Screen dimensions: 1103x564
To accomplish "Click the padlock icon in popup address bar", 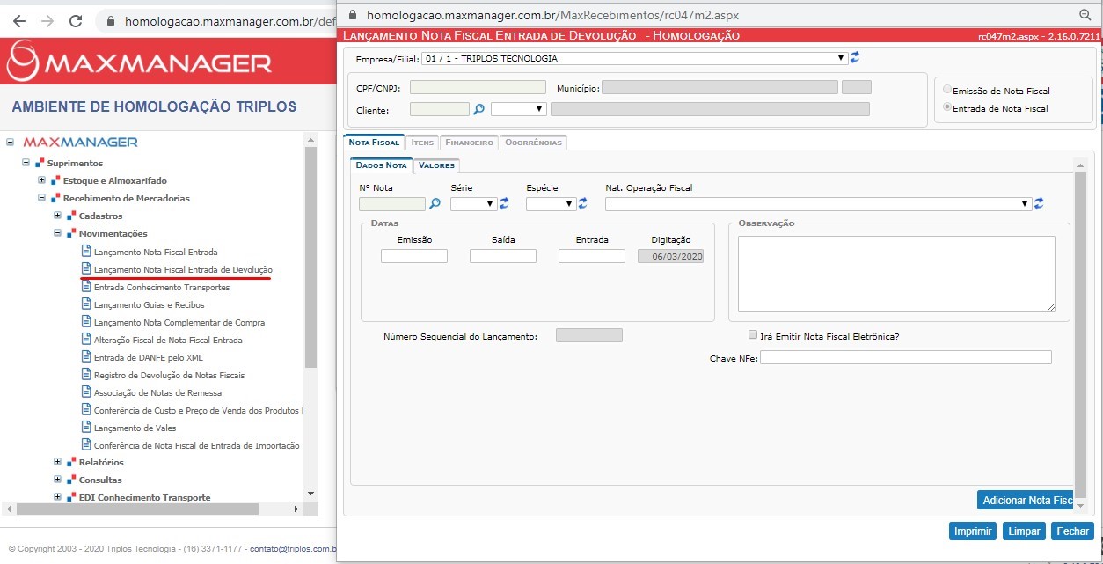I will (354, 15).
